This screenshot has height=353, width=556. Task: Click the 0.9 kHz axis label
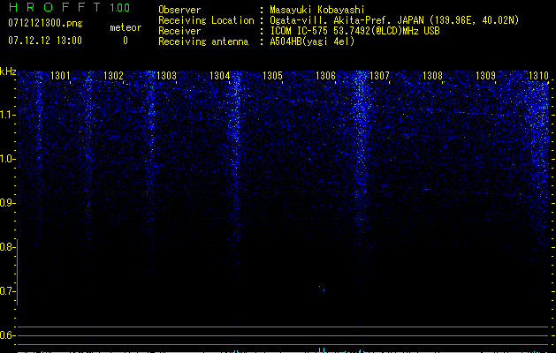coord(7,203)
